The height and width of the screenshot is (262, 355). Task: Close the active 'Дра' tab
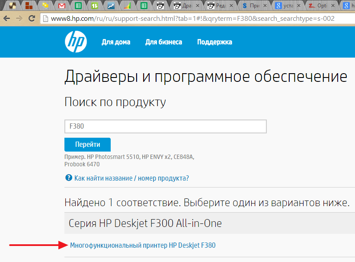pos(198,6)
